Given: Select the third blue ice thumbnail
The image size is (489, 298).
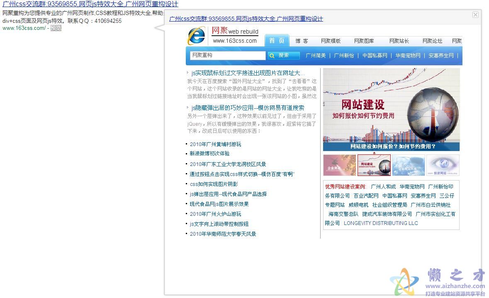Looking at the screenshot, I should click(409, 165).
